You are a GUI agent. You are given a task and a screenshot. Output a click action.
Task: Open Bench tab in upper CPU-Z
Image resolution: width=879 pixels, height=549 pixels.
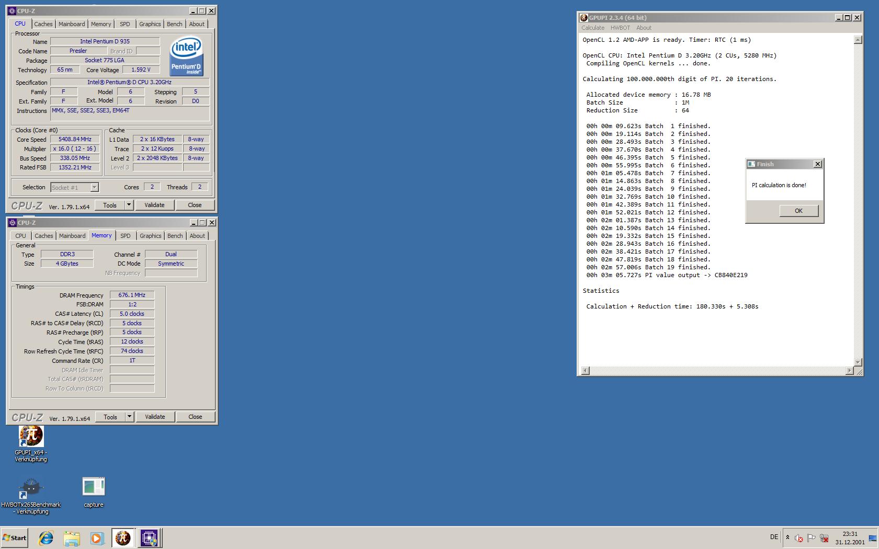[x=174, y=24]
